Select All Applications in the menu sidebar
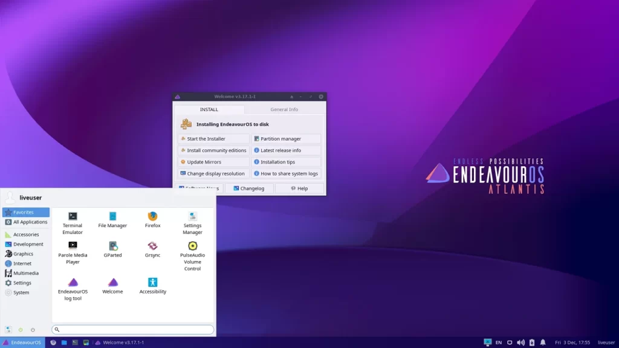 30,222
